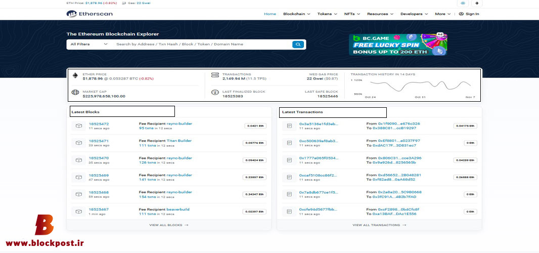The height and width of the screenshot is (253, 539).
Task: Expand the More menu
Action: [443, 14]
